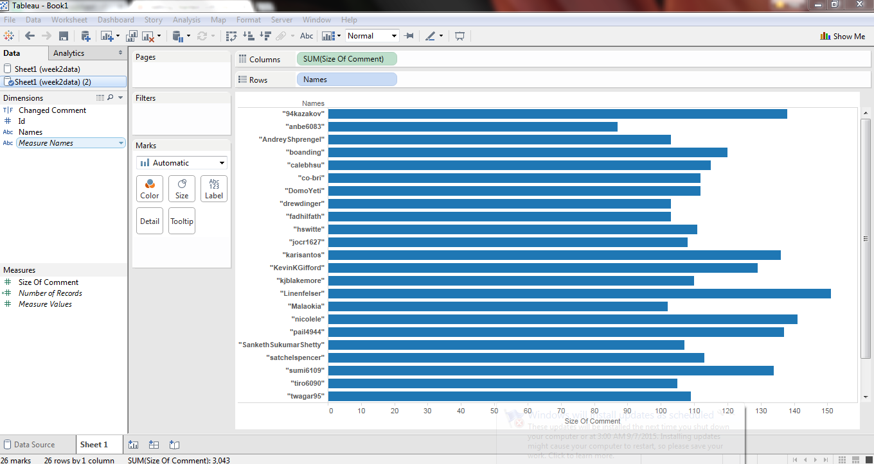The width and height of the screenshot is (874, 464).
Task: Click the Linenfelser bar in chart
Action: tap(579, 293)
